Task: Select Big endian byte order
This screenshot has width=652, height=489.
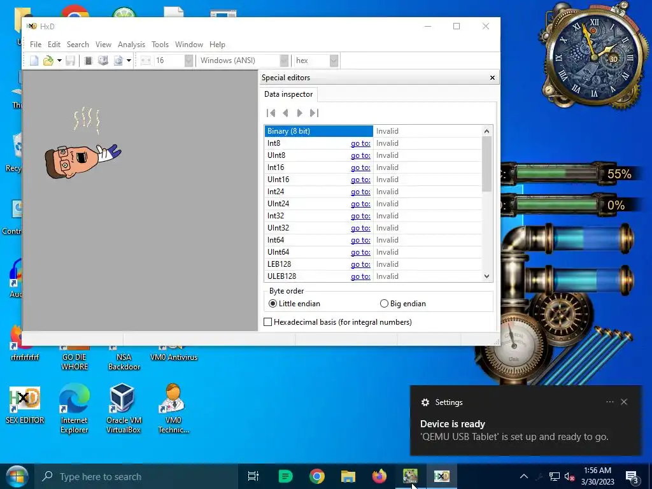Action: tap(403, 304)
